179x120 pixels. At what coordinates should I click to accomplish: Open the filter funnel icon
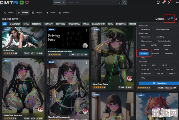[169, 19]
